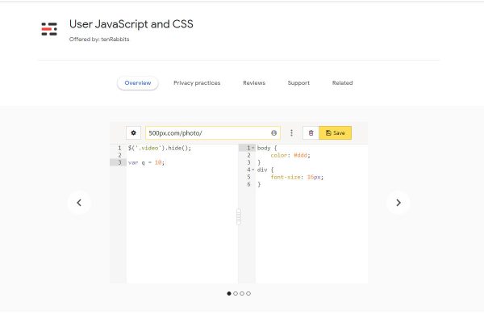484x323 pixels.
Task: Click the splitter handle between editors
Action: coord(239,216)
